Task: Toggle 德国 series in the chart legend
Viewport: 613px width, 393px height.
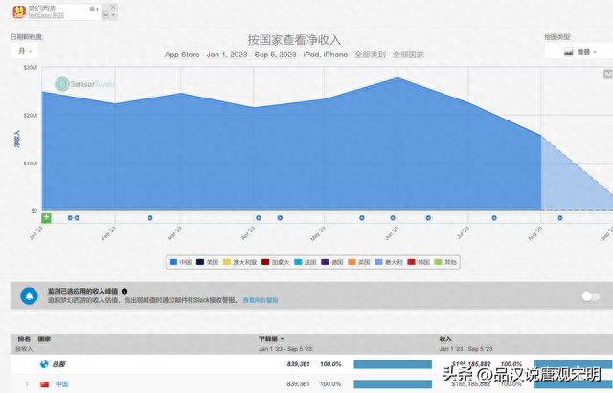Action: (x=332, y=262)
